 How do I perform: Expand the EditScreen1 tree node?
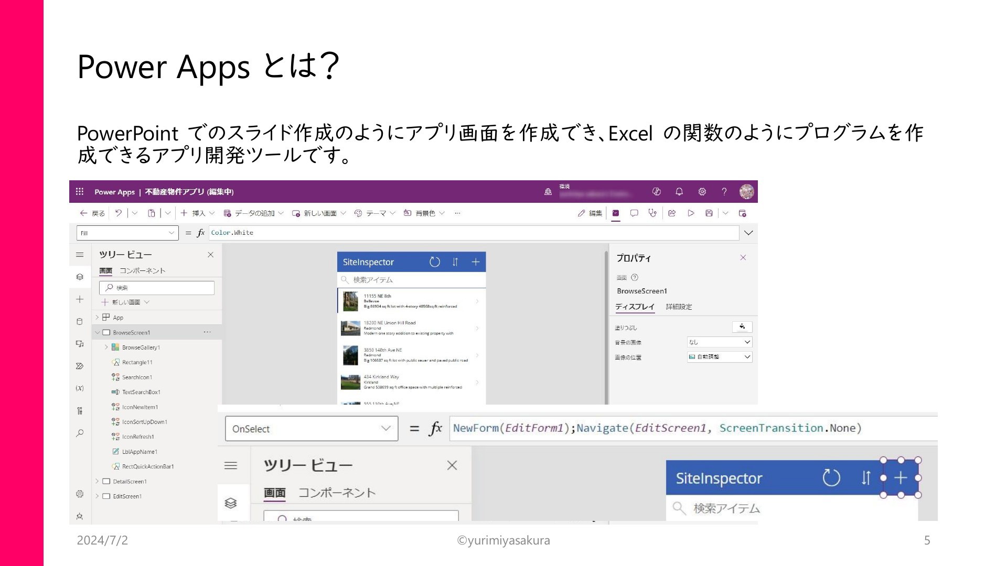(97, 496)
